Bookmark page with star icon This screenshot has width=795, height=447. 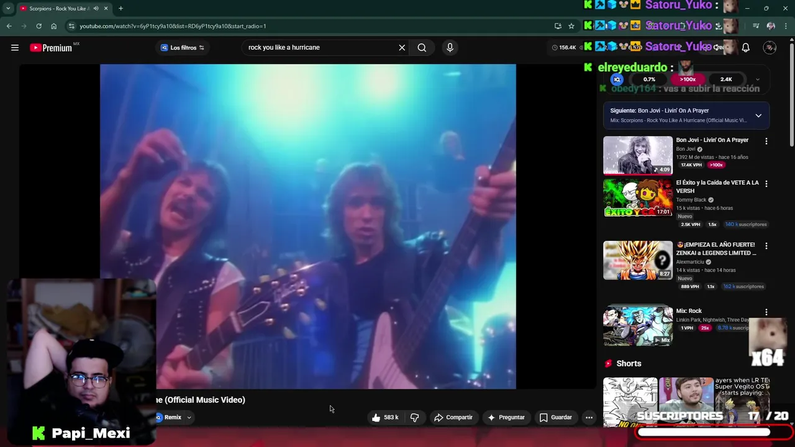(x=571, y=26)
